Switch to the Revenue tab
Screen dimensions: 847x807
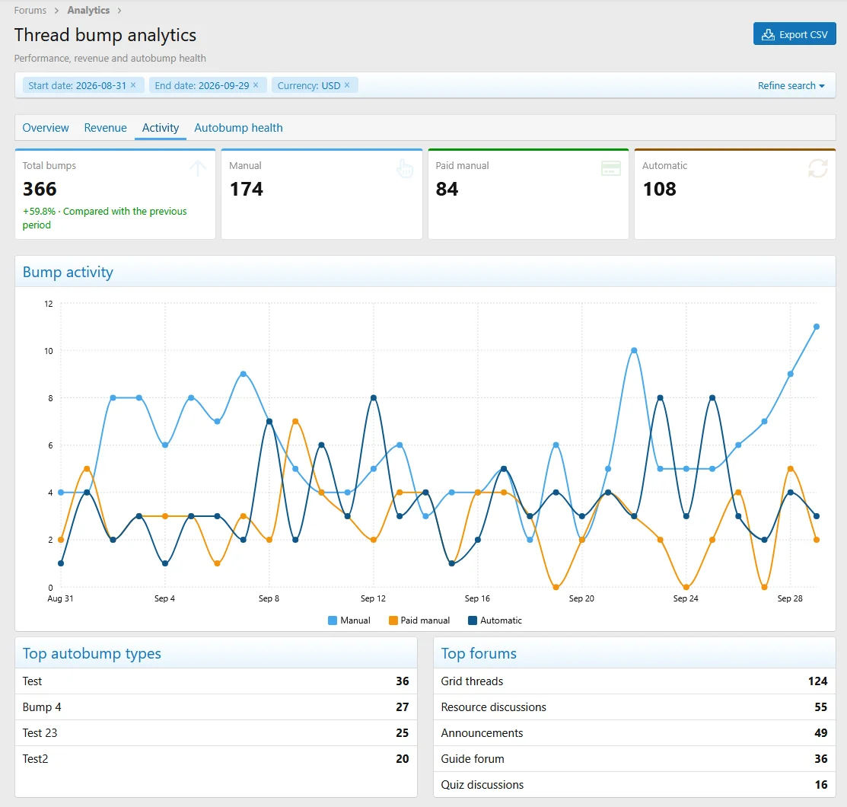[x=105, y=128]
